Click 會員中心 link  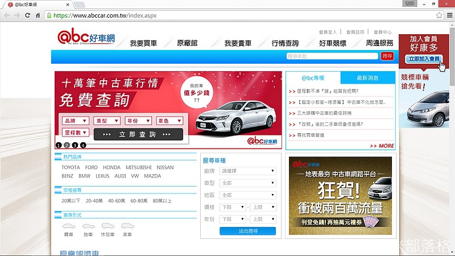point(382,32)
